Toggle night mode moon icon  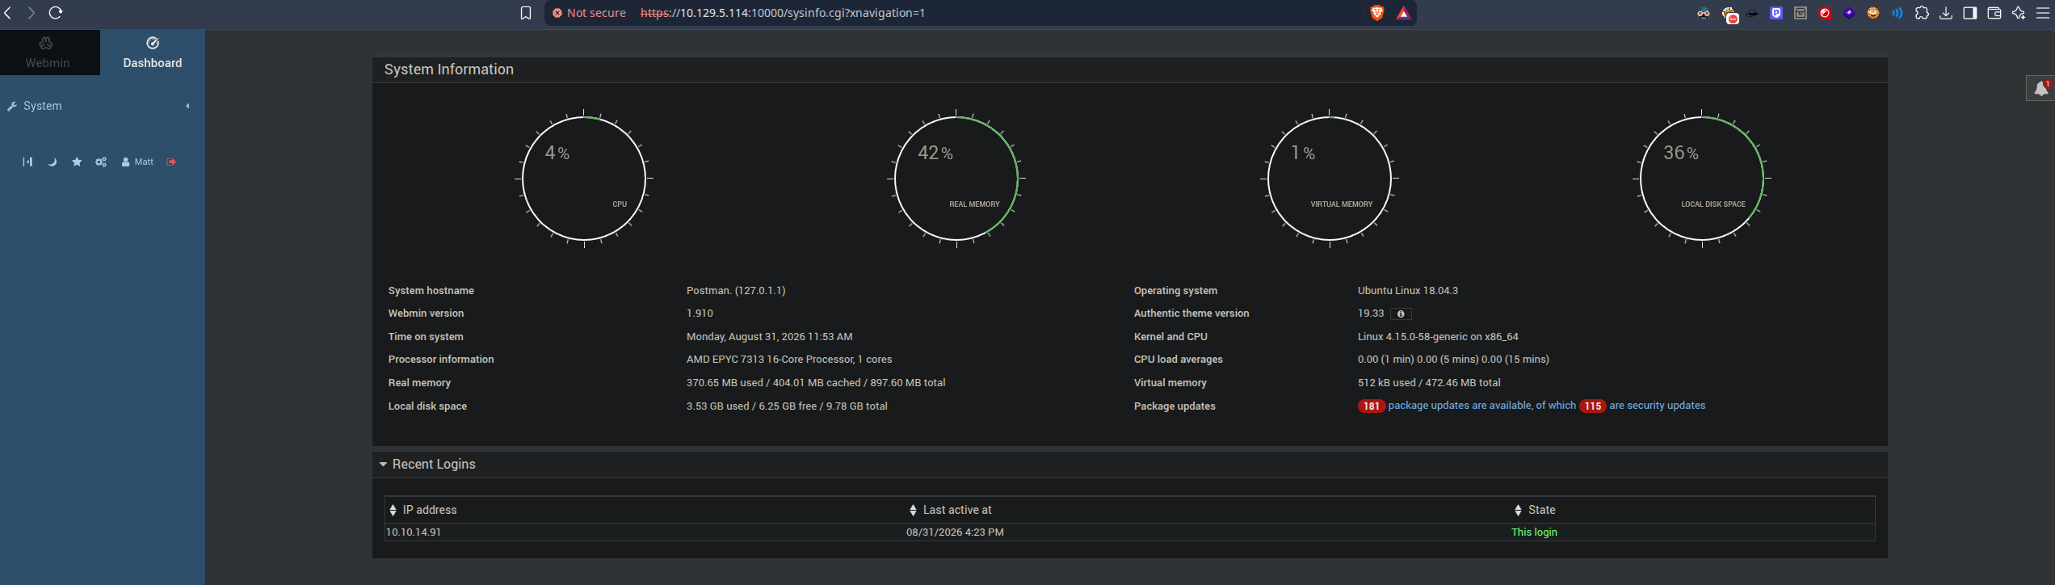pyautogui.click(x=53, y=162)
